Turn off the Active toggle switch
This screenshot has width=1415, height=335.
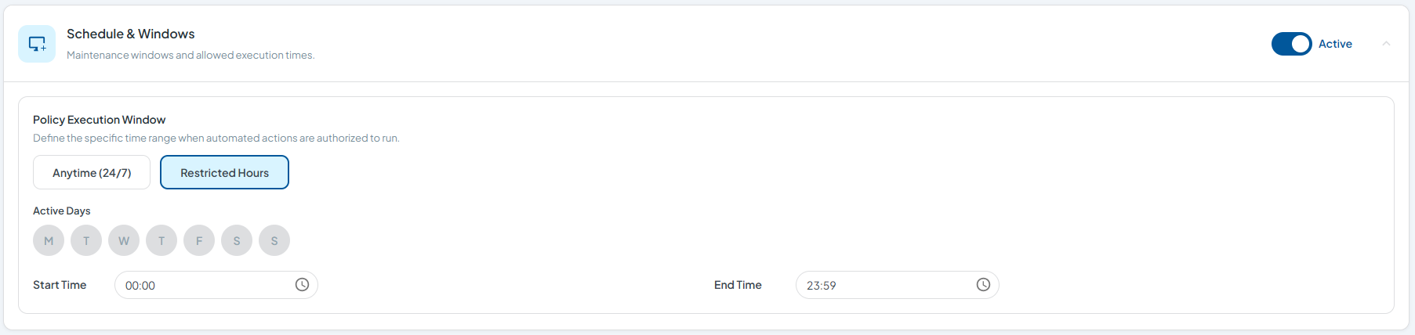(x=1291, y=44)
